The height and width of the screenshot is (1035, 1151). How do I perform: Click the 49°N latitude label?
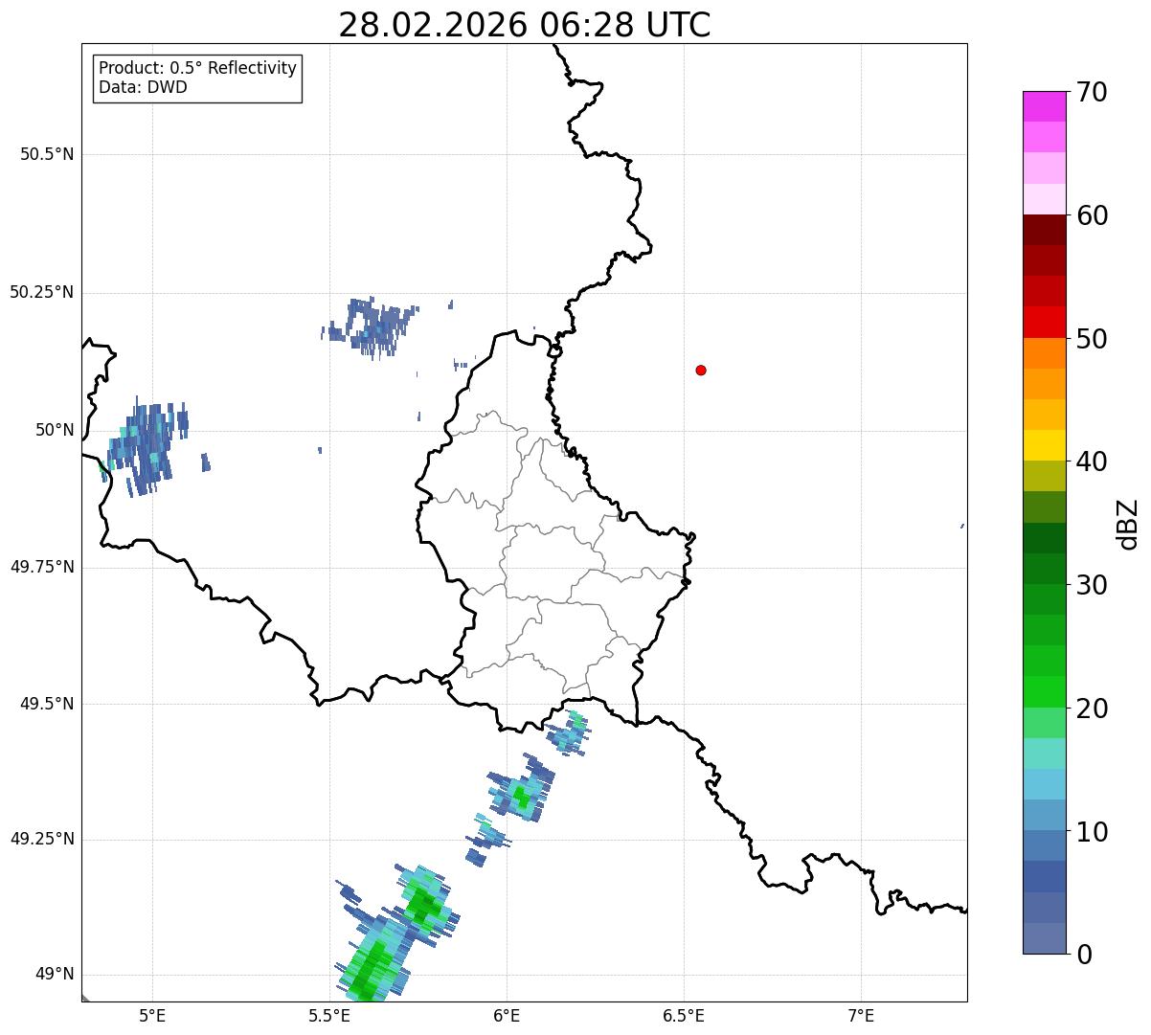click(x=55, y=975)
